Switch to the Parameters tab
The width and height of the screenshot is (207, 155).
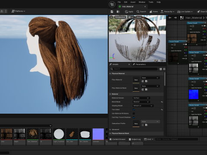point(141,64)
